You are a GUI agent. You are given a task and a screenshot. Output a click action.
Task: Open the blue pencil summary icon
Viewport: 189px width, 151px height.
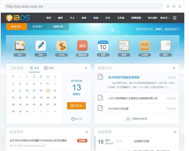(x=41, y=46)
